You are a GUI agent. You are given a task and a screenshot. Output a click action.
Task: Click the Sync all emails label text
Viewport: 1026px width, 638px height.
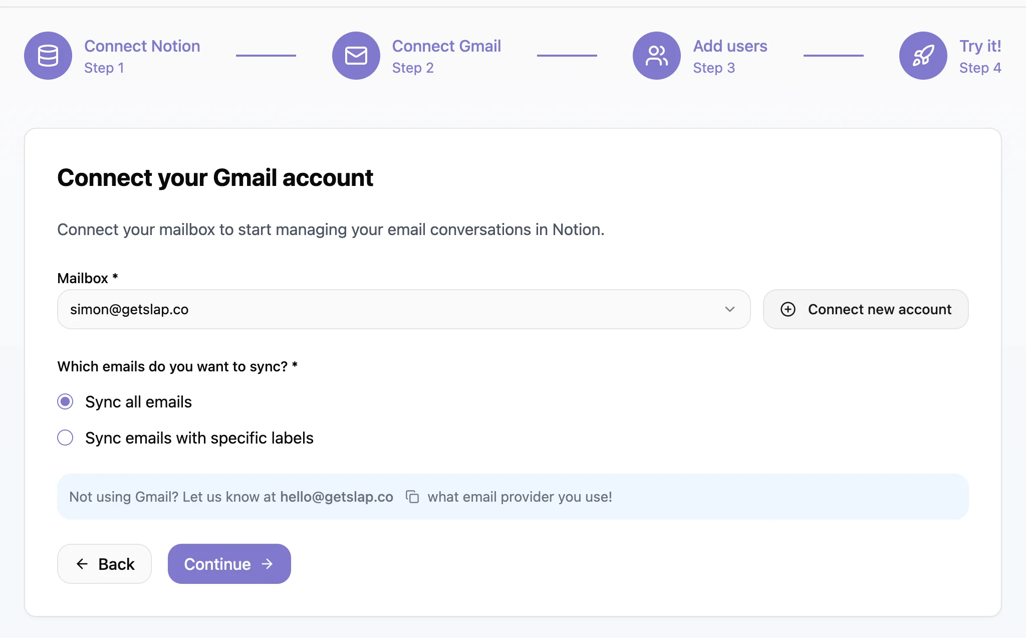pos(138,402)
